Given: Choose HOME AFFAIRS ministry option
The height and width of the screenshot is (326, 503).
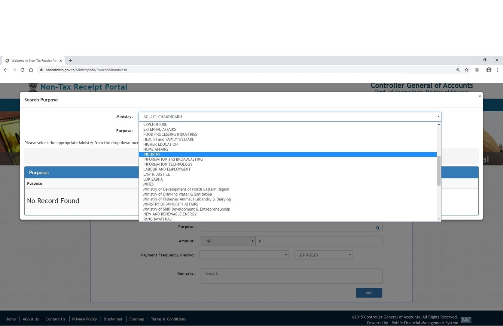Looking at the screenshot, I should [x=156, y=149].
